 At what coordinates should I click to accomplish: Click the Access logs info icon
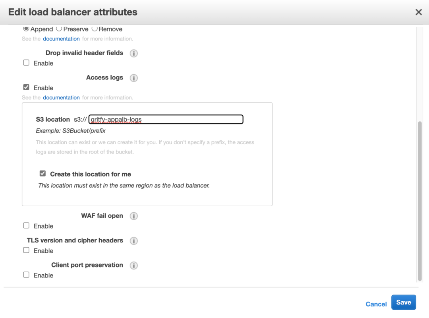[x=133, y=78]
